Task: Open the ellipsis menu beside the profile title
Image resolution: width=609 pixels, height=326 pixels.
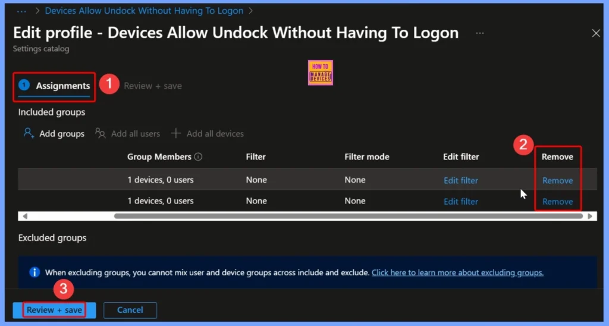Action: [480, 33]
